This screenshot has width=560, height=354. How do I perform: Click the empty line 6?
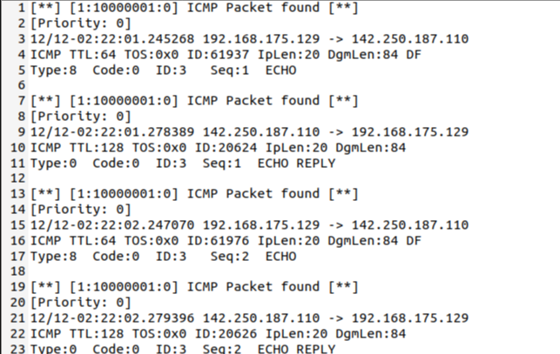(x=174, y=86)
